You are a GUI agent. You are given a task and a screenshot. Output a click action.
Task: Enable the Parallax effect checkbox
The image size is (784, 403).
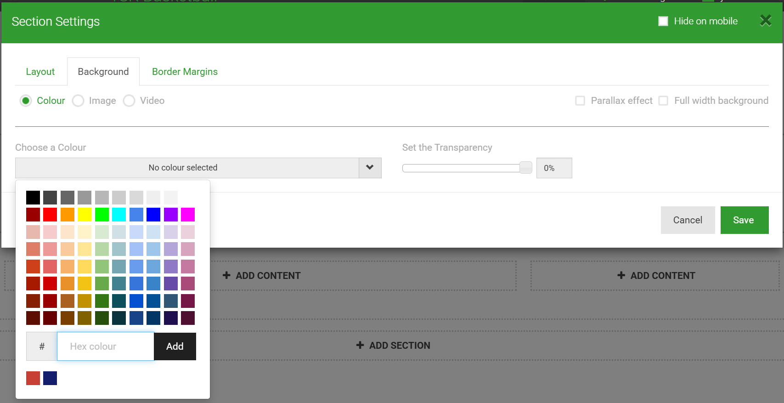pyautogui.click(x=580, y=101)
